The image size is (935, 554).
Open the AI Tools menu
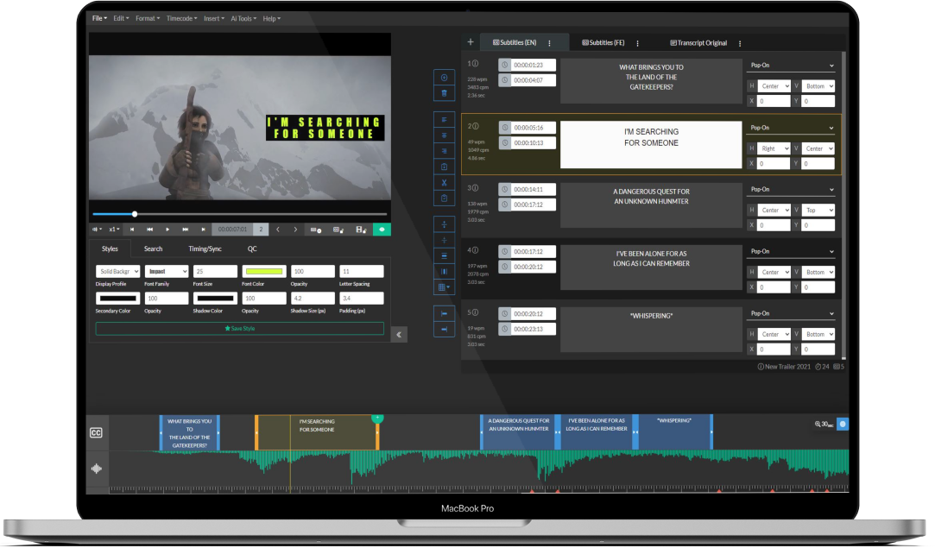tap(242, 18)
